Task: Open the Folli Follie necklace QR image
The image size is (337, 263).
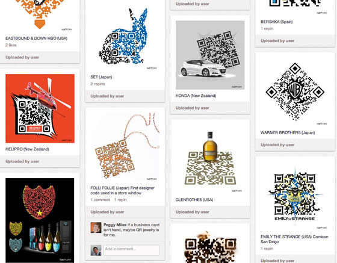Action: [125, 147]
